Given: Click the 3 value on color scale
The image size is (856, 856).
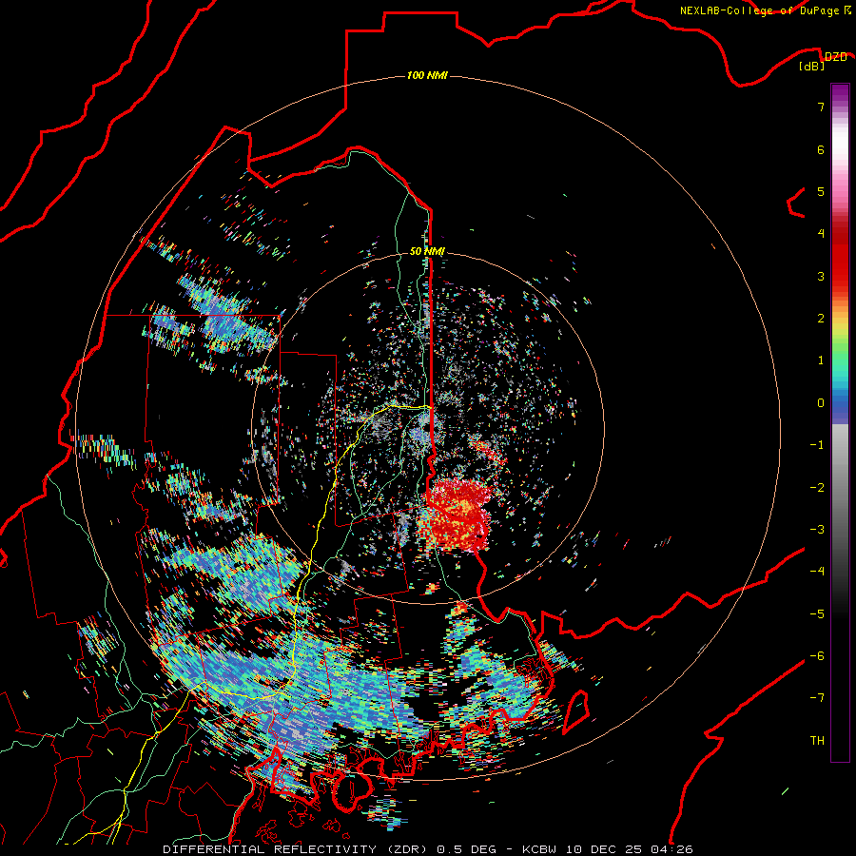Looking at the screenshot, I should (821, 276).
